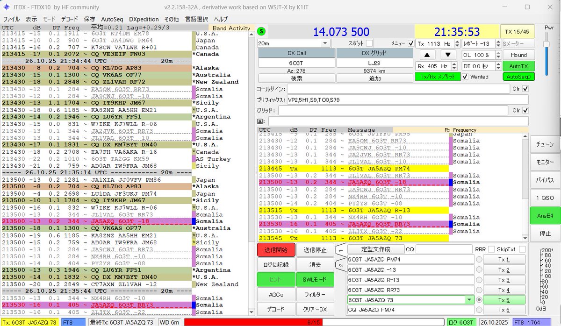Click the チューン button

(545, 144)
